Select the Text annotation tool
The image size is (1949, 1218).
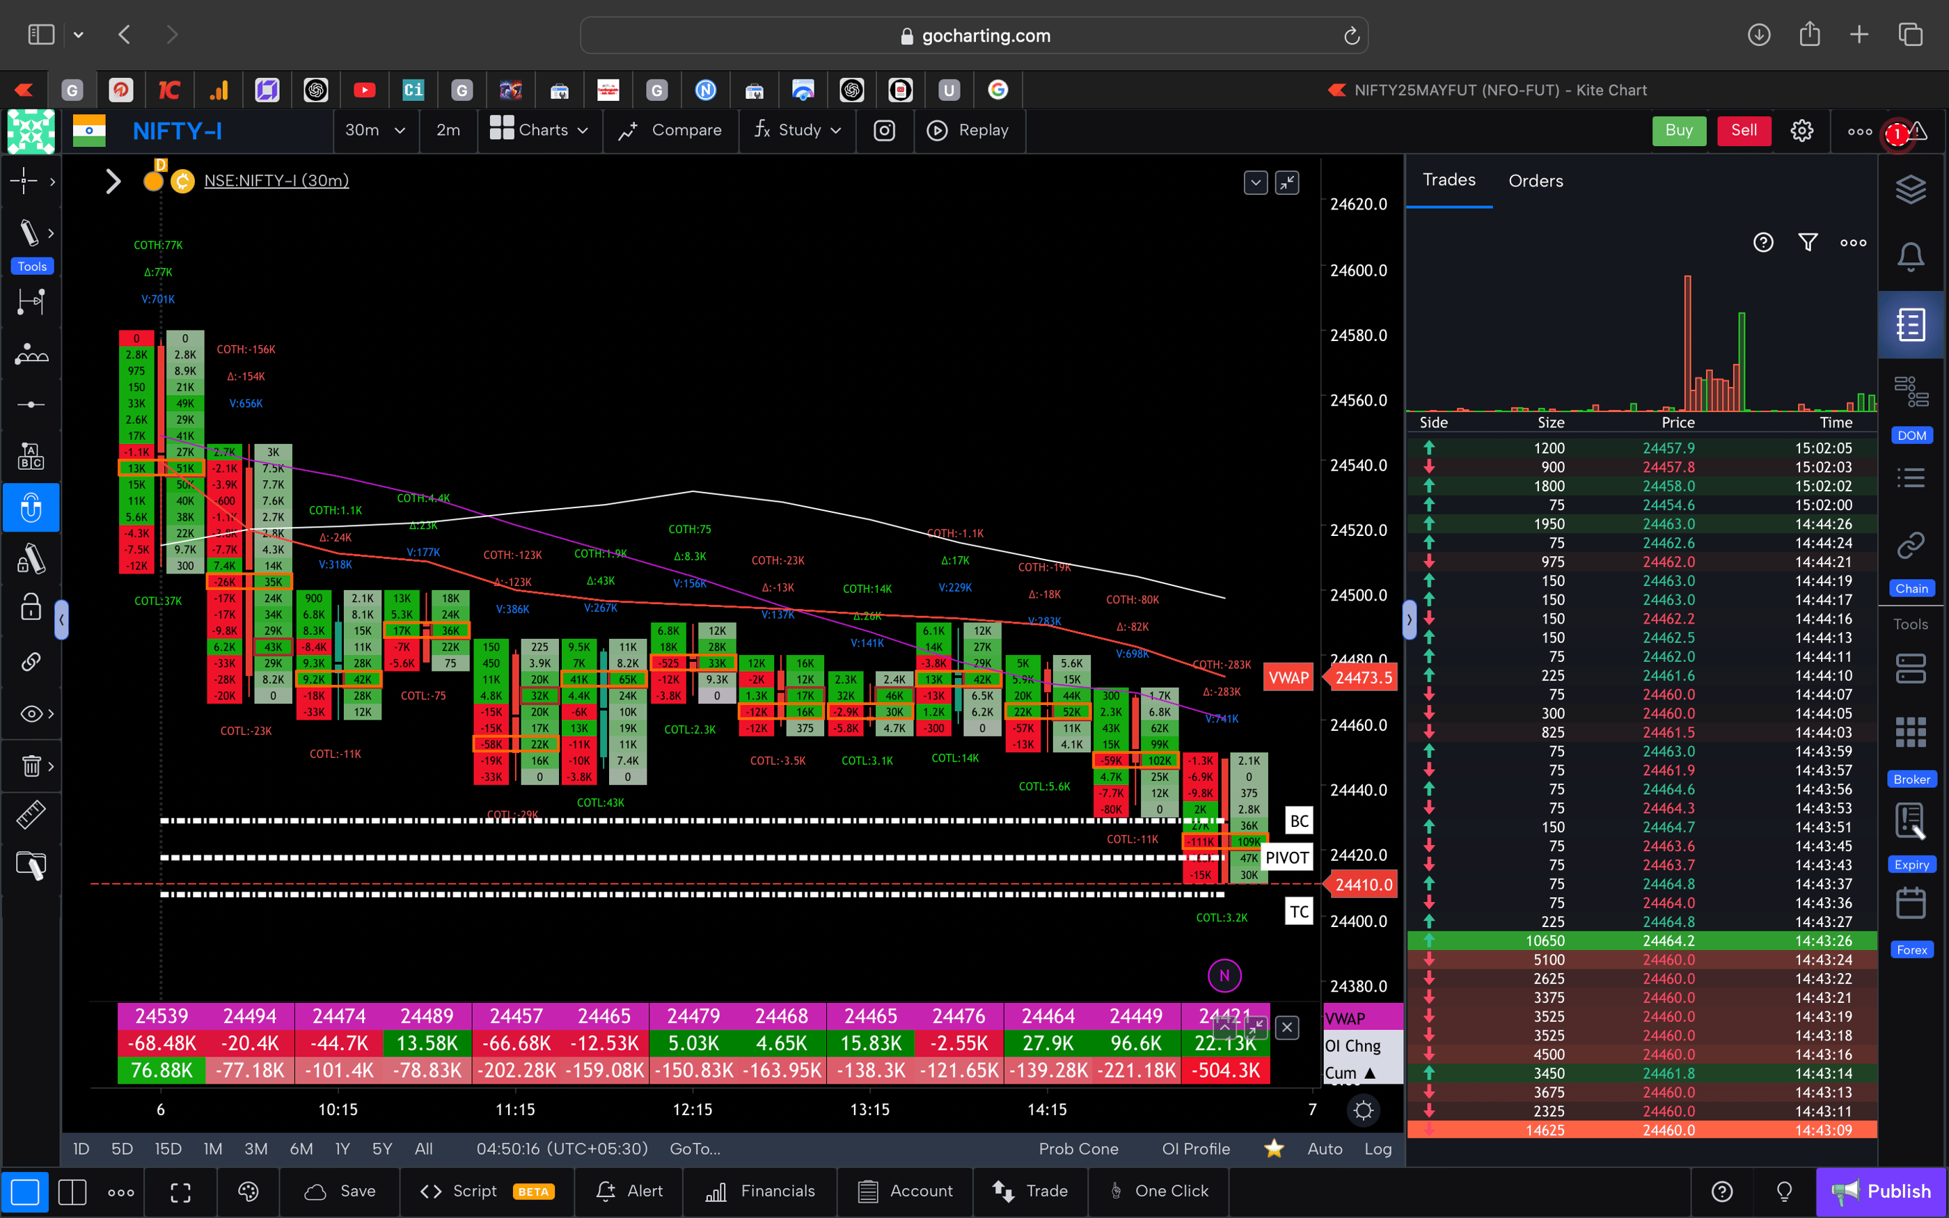point(31,456)
